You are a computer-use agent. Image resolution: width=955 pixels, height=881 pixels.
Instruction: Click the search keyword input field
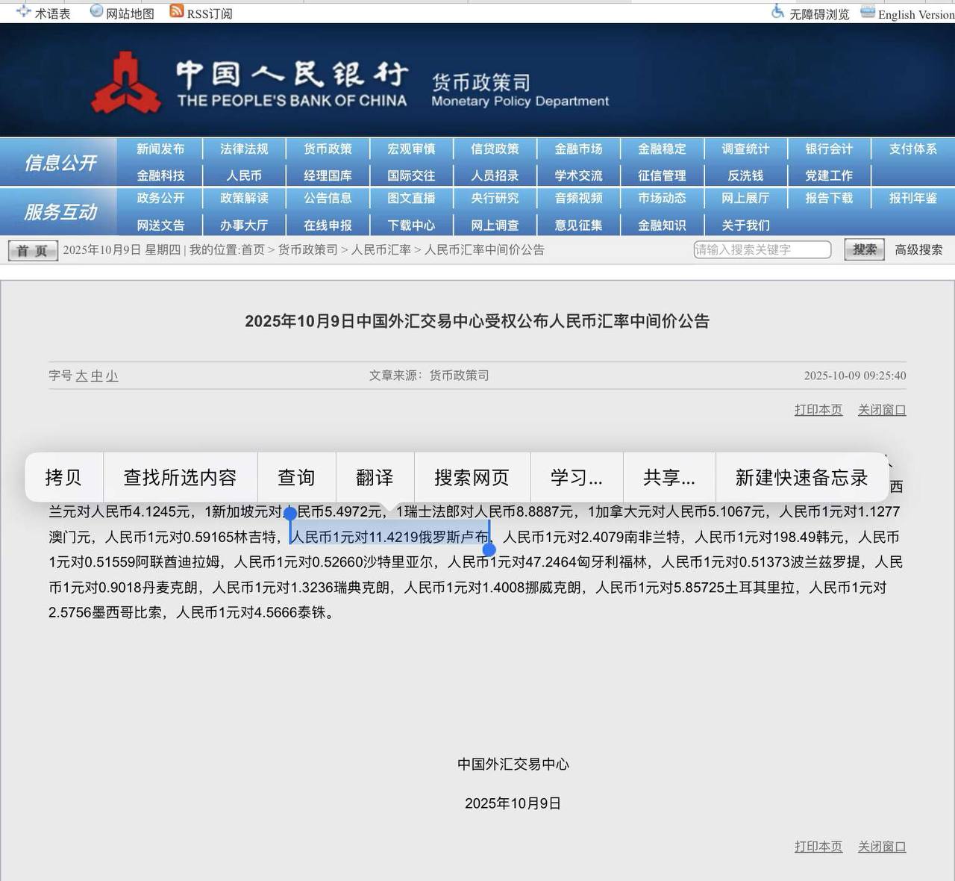[762, 249]
